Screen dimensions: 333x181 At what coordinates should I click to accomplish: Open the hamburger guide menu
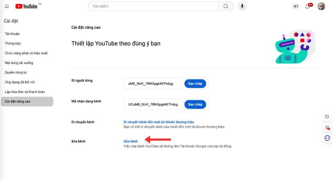pyautogui.click(x=7, y=6)
